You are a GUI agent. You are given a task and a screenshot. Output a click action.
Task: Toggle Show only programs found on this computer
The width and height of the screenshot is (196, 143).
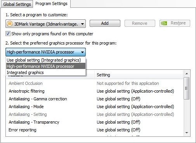8,34
